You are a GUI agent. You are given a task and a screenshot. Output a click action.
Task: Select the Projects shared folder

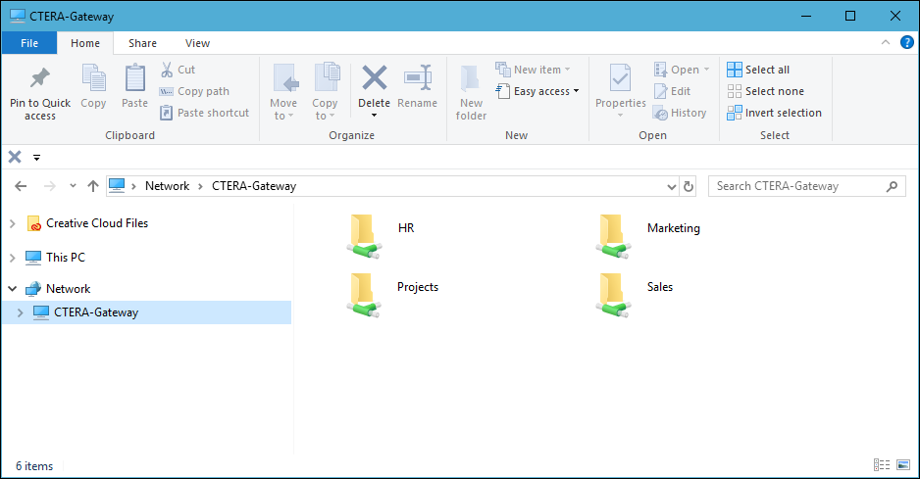click(392, 294)
